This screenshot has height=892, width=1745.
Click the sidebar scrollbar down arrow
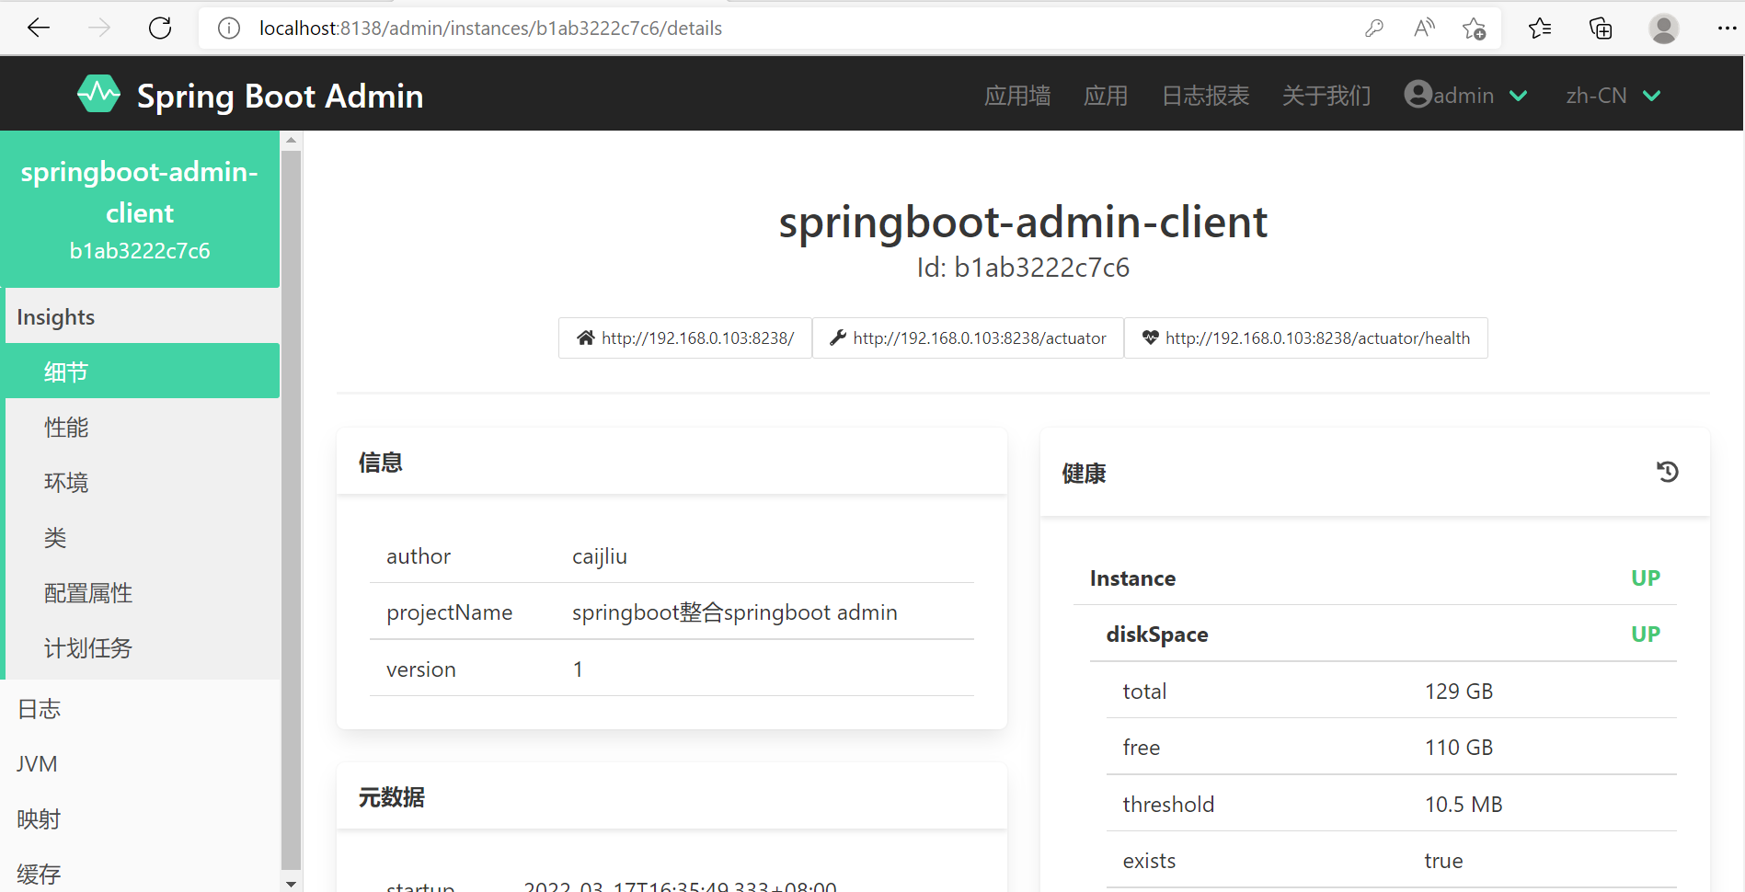291,884
